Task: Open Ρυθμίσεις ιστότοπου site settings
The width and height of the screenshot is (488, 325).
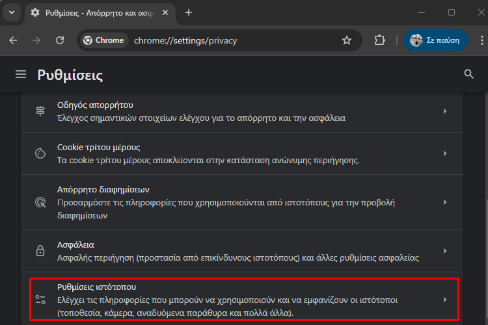Action: coord(244,300)
